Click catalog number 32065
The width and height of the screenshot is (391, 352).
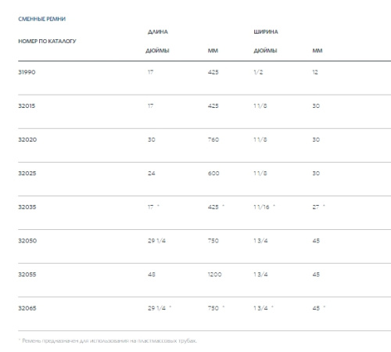point(27,308)
